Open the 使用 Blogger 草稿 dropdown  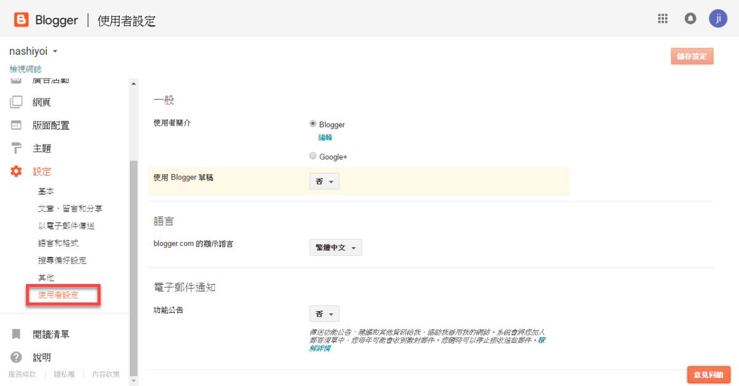coord(324,181)
